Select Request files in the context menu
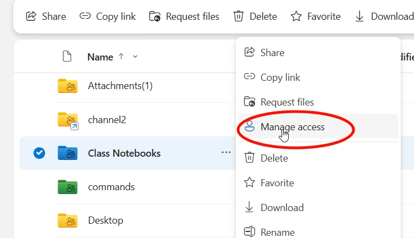The width and height of the screenshot is (414, 238). (287, 102)
